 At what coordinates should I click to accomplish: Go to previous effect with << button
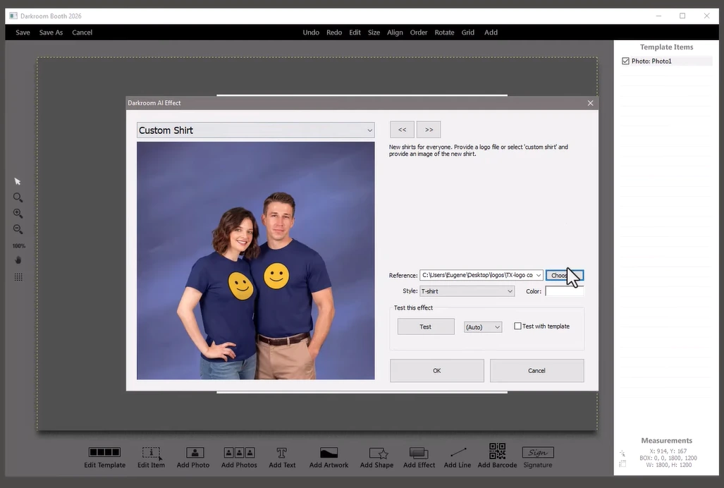(x=402, y=130)
